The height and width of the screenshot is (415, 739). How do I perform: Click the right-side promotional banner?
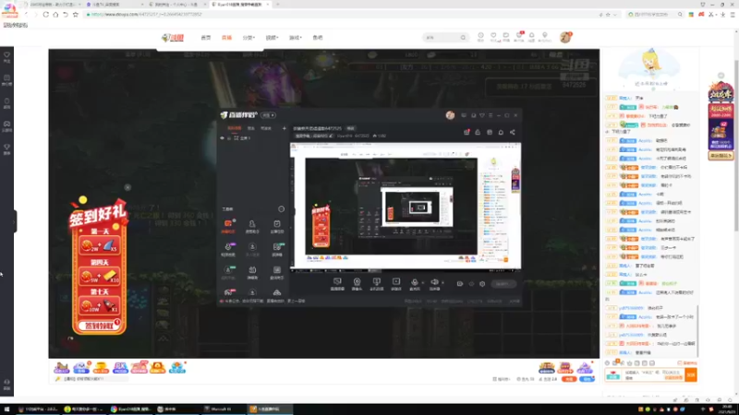click(x=721, y=122)
